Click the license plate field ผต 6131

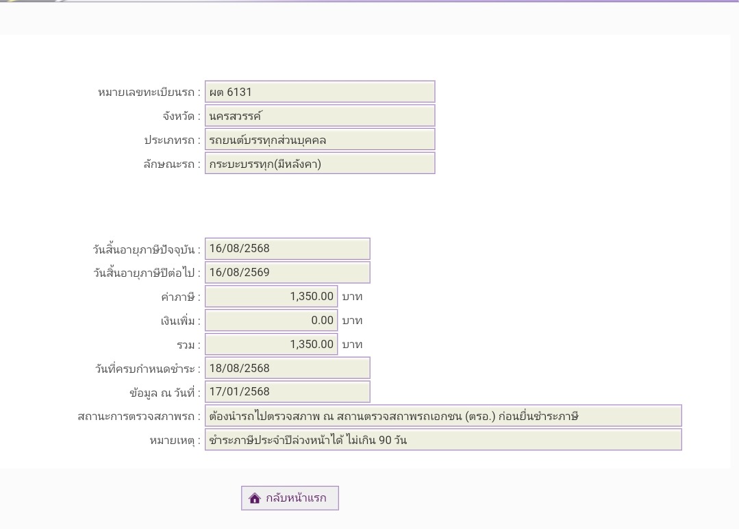point(320,91)
